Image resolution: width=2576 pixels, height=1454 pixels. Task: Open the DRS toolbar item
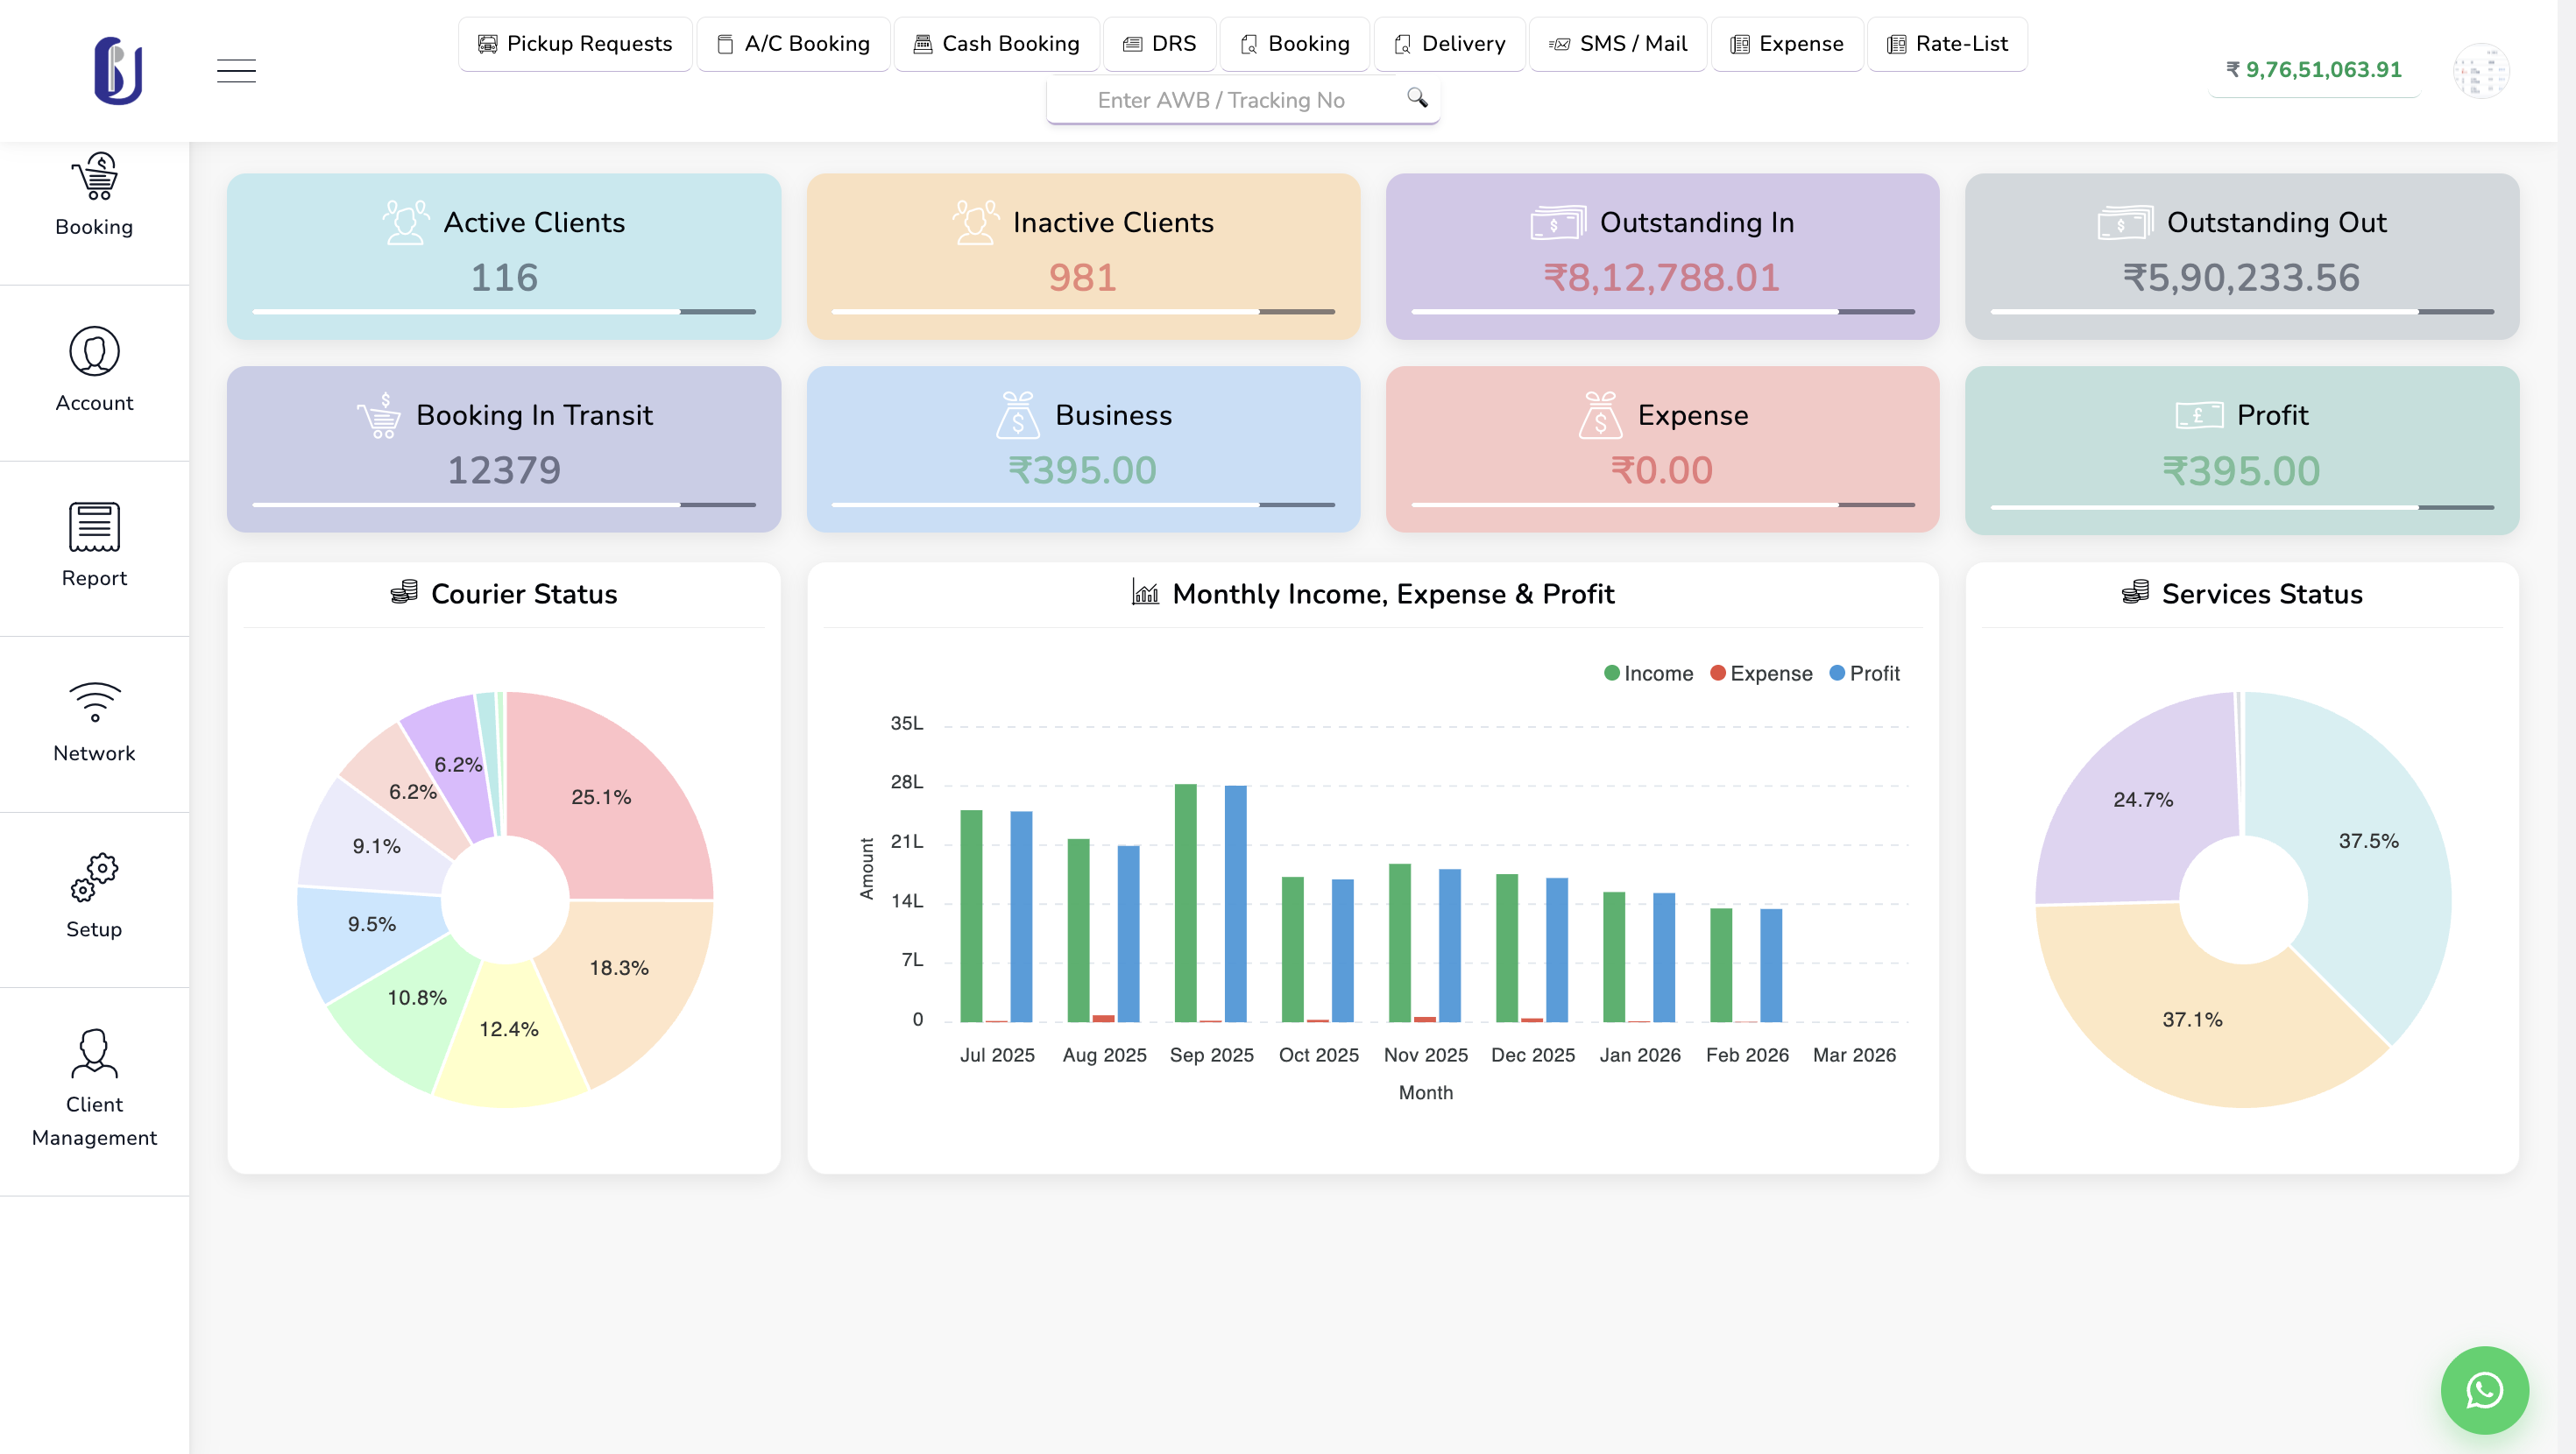tap(1160, 43)
